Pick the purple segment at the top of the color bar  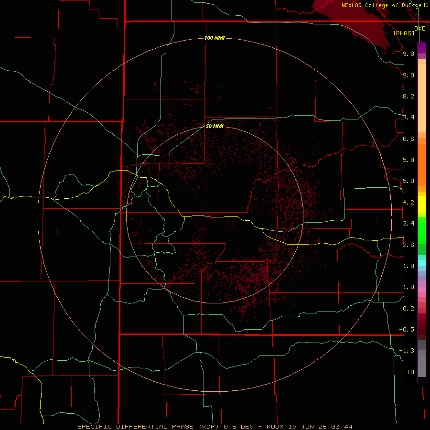coord(422,48)
